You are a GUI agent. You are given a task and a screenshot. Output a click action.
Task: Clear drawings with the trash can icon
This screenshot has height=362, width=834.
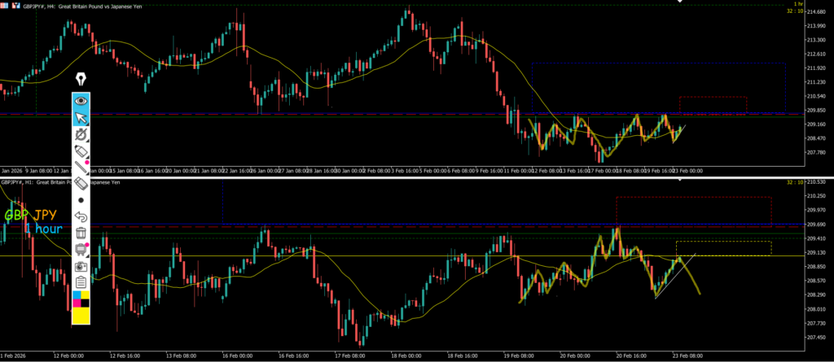(81, 233)
